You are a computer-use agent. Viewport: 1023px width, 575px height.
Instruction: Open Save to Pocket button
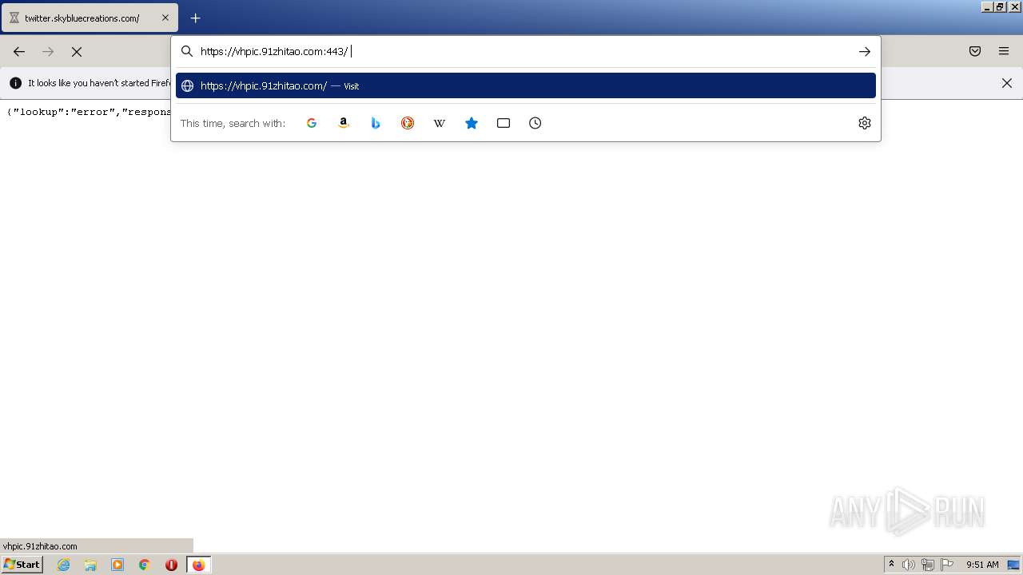point(975,51)
